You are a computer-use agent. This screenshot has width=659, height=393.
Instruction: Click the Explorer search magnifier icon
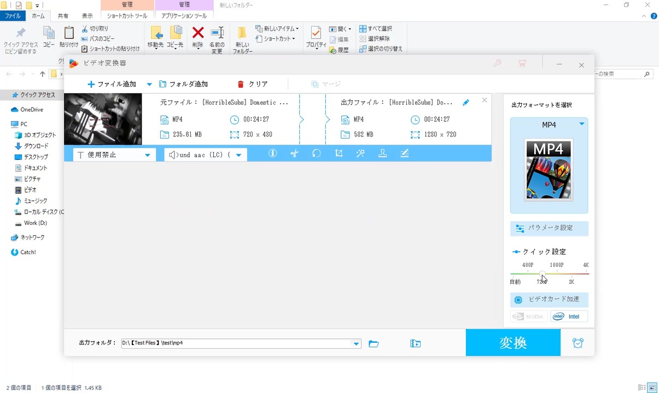point(647,74)
